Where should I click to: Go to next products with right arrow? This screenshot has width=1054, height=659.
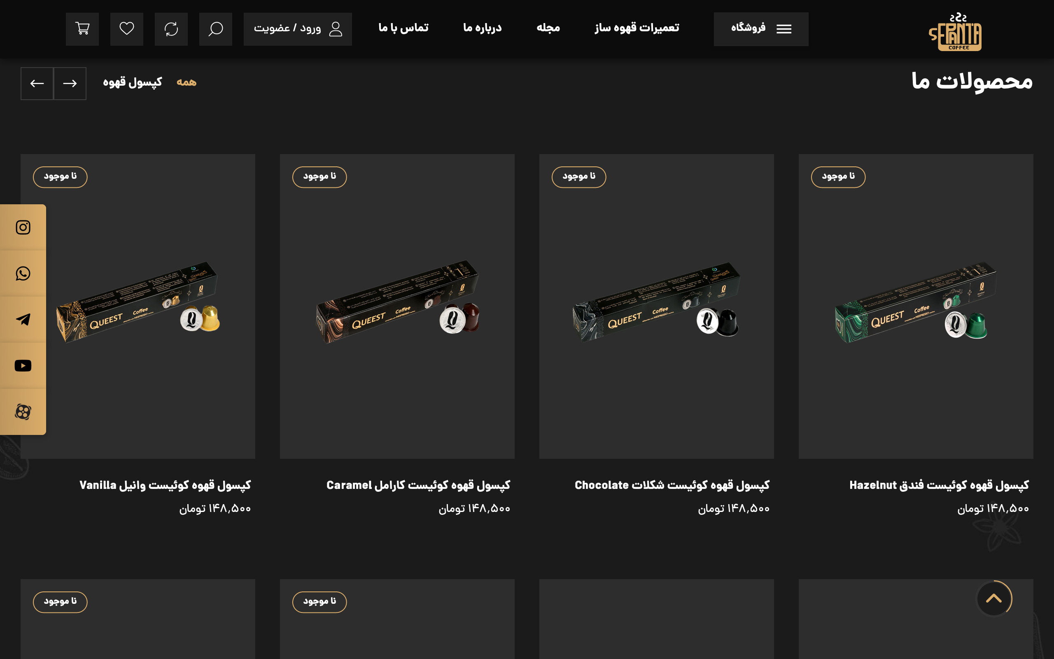tap(70, 83)
